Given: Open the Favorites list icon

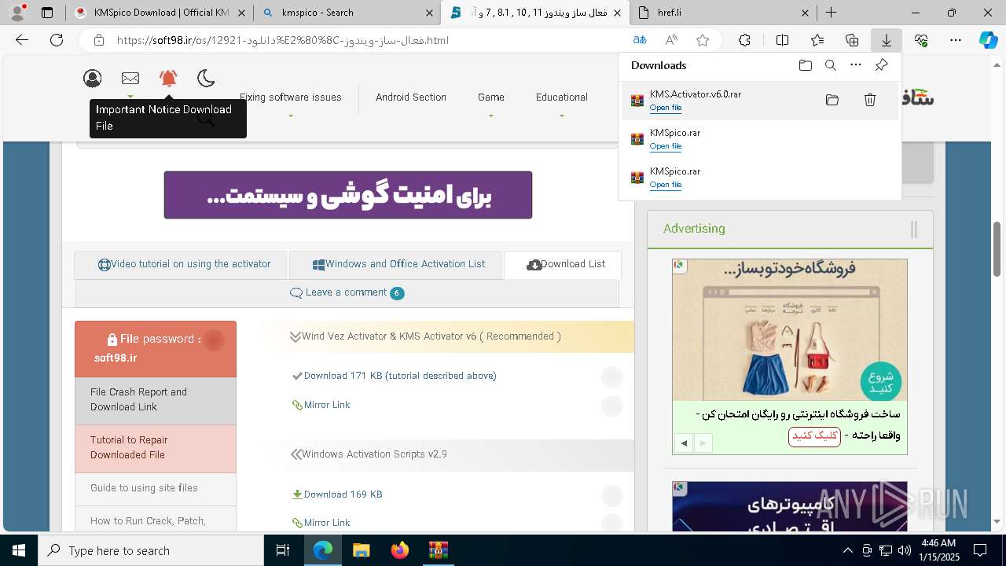Looking at the screenshot, I should pos(817,40).
